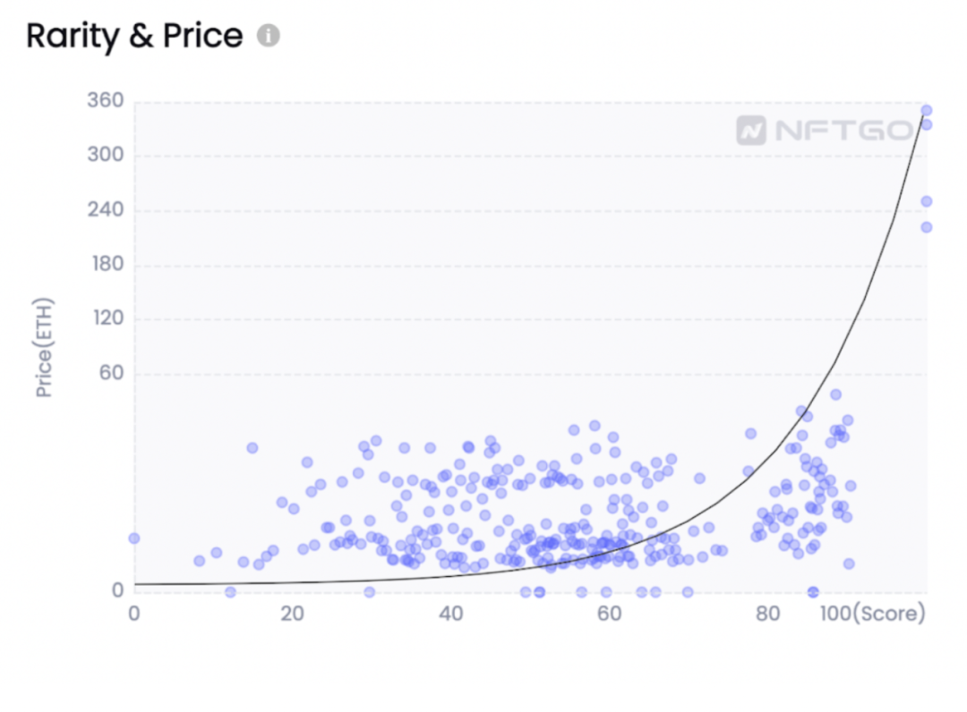Open the info icon beside Rarity & Price
Image resolution: width=967 pixels, height=712 pixels.
click(x=269, y=35)
